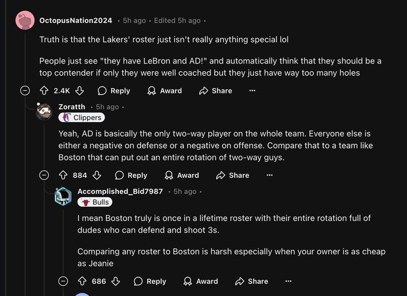Collapse Zoratth's reply thread
Screen dimensions: 407x296
(x=44, y=175)
